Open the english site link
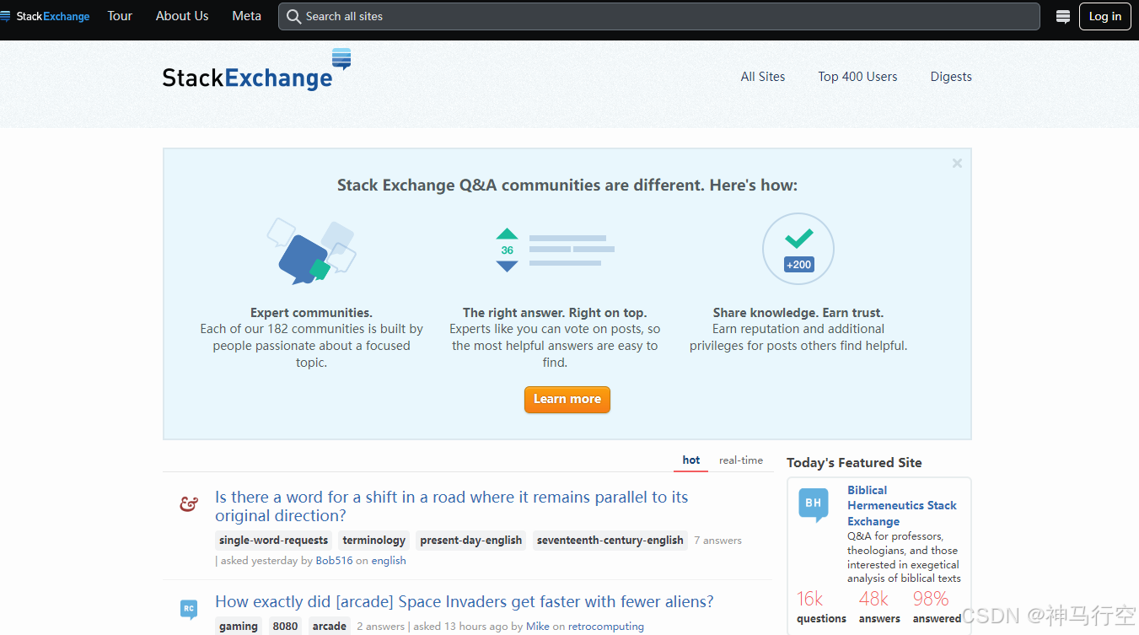 tap(389, 561)
